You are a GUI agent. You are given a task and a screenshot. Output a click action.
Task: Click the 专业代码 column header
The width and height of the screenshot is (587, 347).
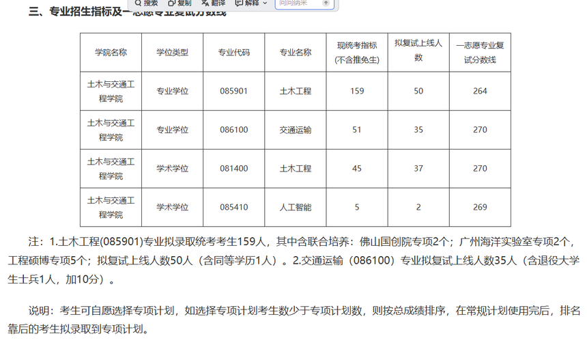(x=233, y=52)
